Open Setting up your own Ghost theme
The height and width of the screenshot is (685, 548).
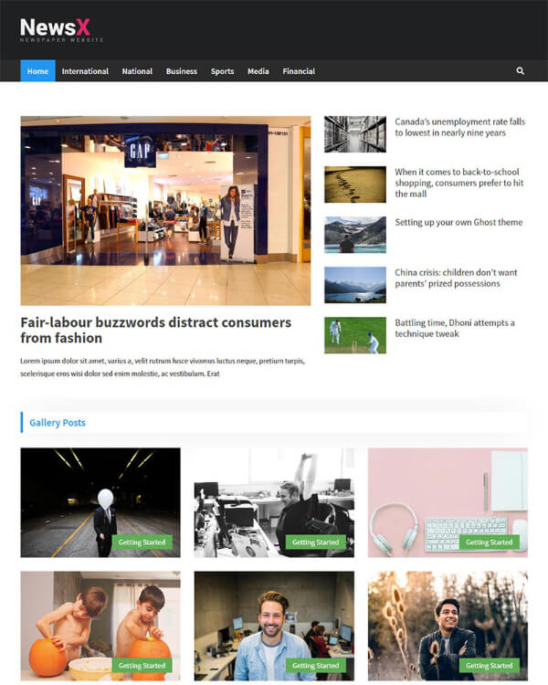click(x=458, y=222)
